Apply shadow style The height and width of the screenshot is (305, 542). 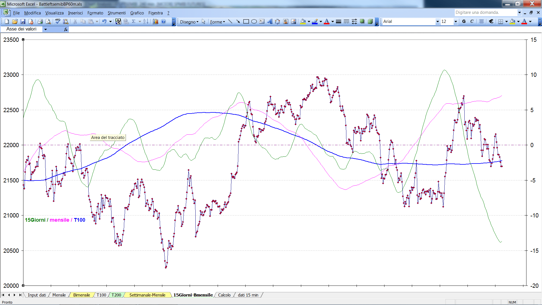362,21
